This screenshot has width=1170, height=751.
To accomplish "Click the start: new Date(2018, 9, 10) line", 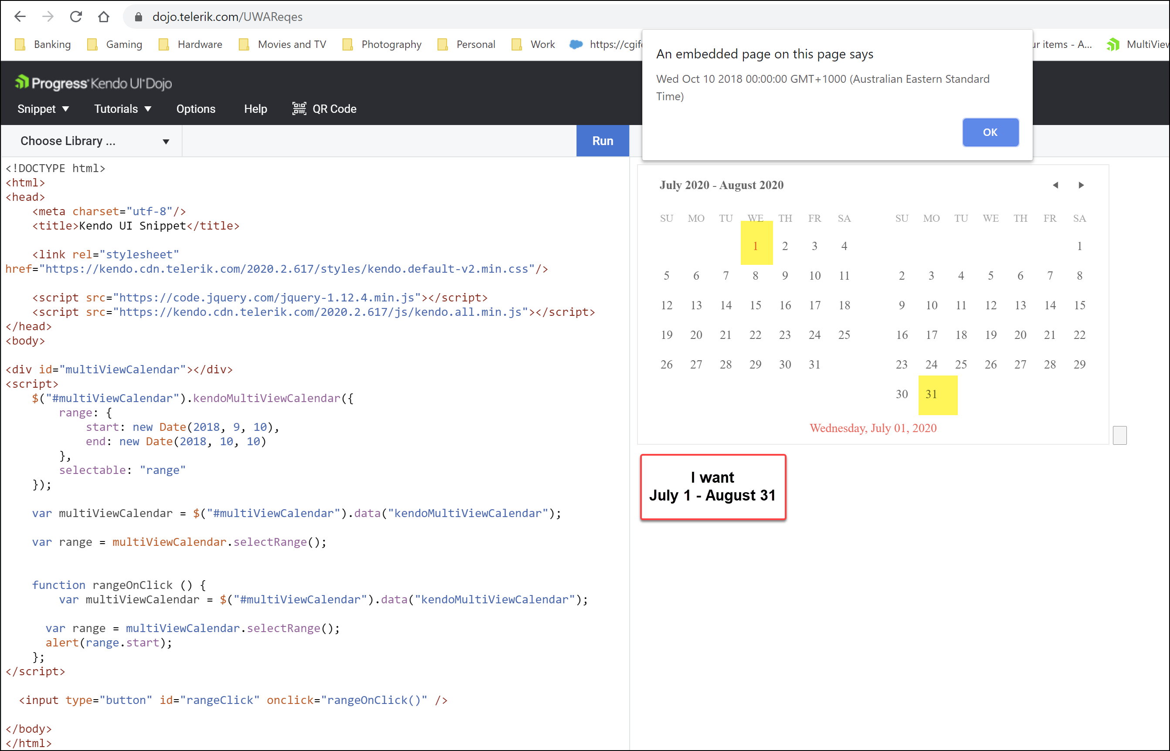I will coord(183,427).
